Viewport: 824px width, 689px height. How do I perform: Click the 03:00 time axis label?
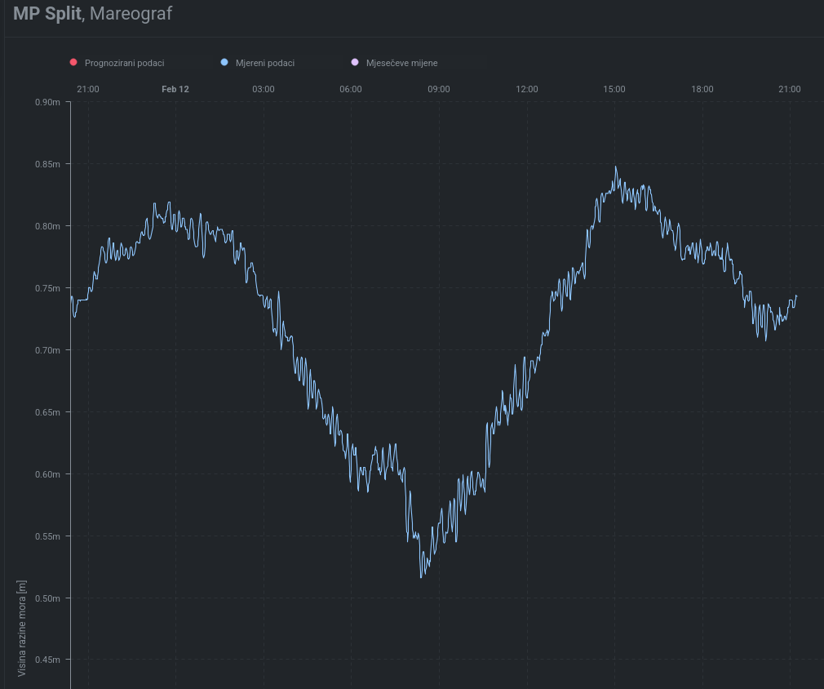[x=263, y=89]
